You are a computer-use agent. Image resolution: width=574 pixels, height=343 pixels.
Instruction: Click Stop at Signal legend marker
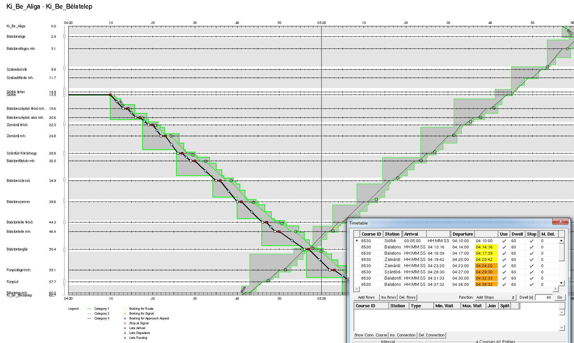(125, 323)
